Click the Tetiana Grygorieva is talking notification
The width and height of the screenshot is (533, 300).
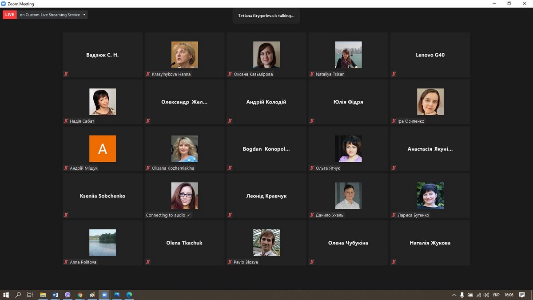click(x=266, y=16)
